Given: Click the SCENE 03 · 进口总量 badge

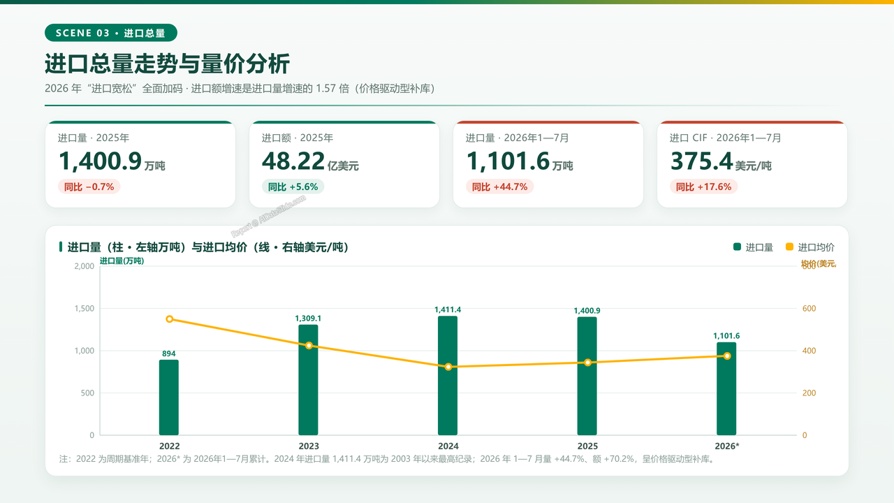Looking at the screenshot, I should [x=111, y=33].
